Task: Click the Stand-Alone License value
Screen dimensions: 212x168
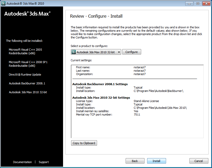Action: (x=146, y=101)
